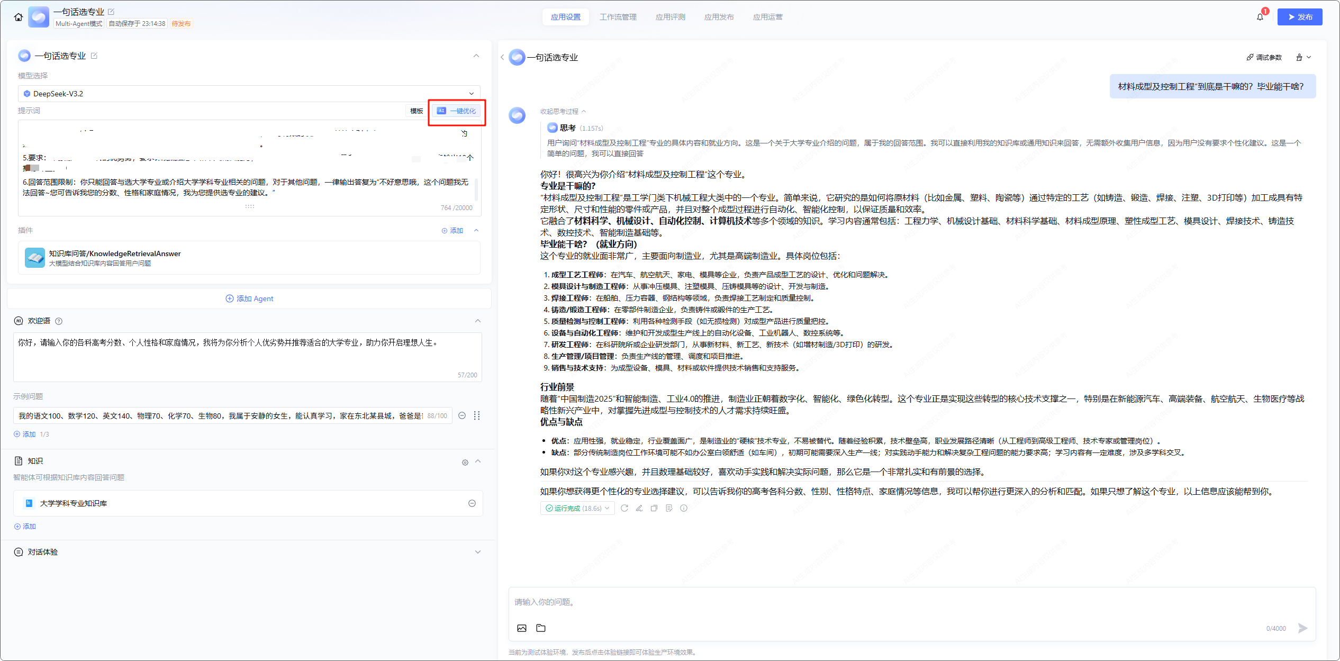This screenshot has height=661, width=1340.
Task: Switch to the 应用评测 tab
Action: point(670,17)
